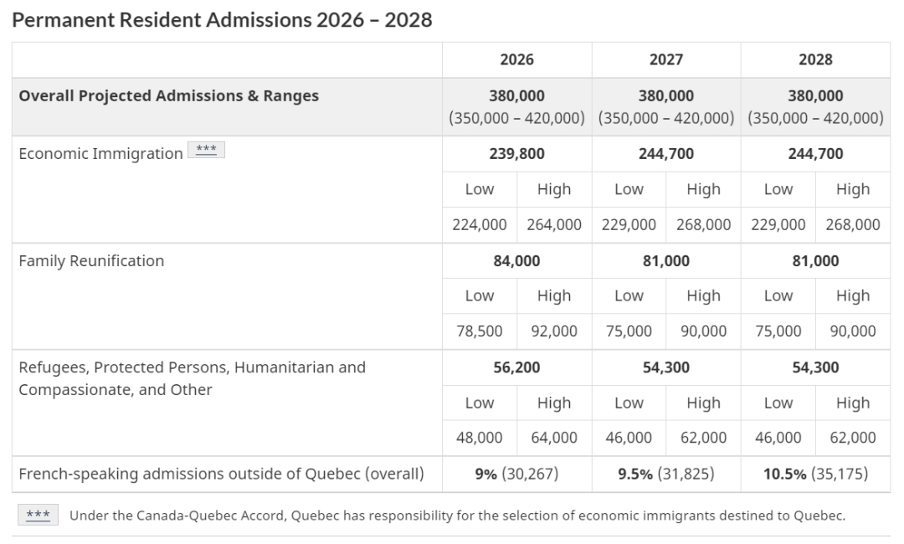Click the asterisks footnote link beside Economic Immigration
This screenshot has width=904, height=544.
point(206,151)
